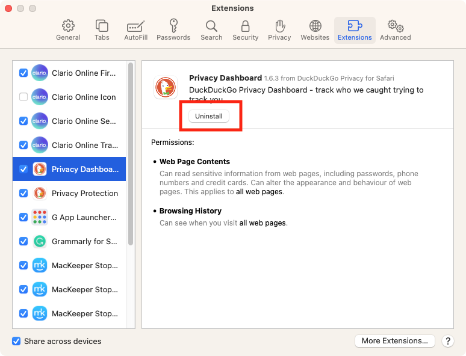466x356 pixels.
Task: Click the Clario Online Tra... extension icon
Action: tap(40, 145)
